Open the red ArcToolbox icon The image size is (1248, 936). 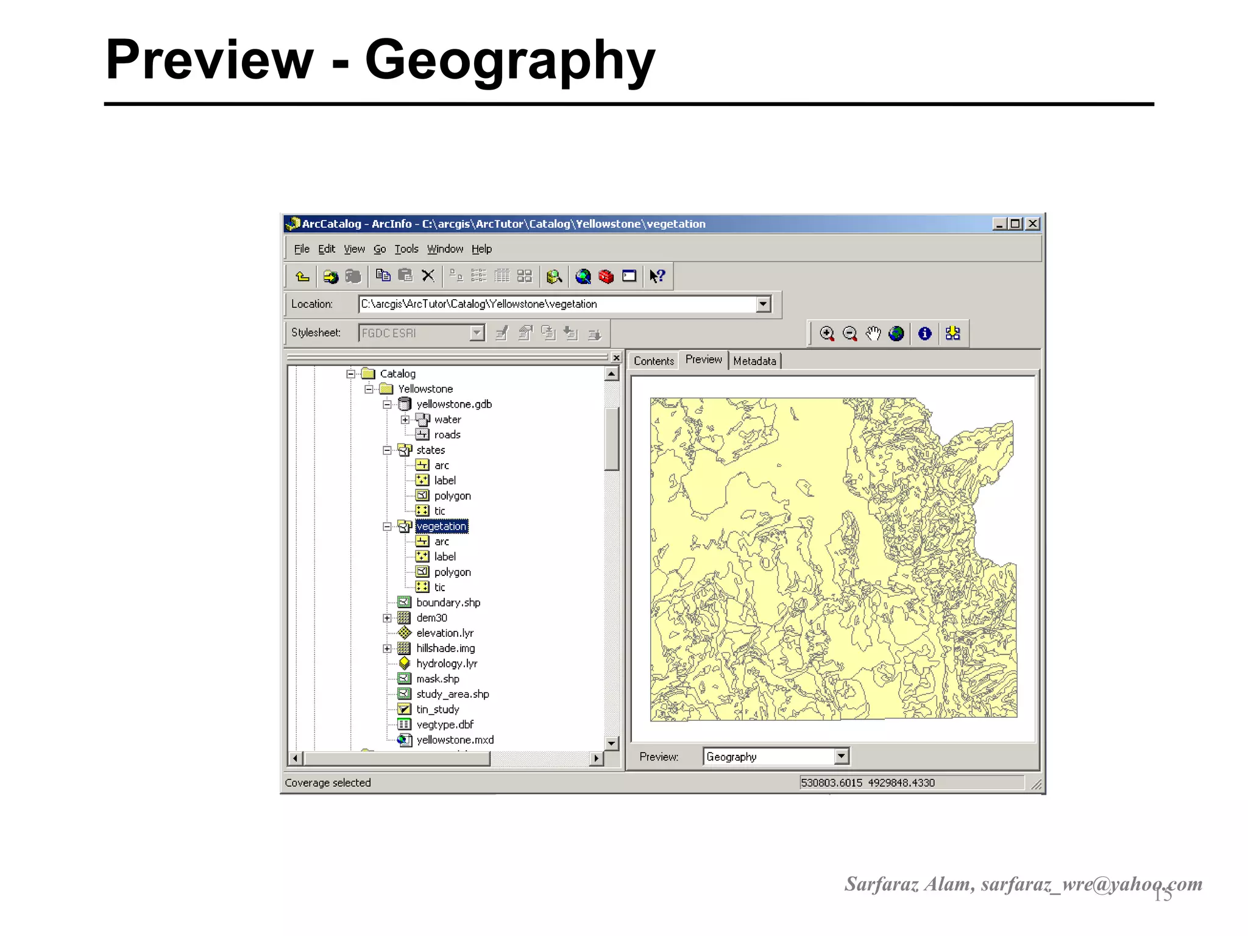pos(606,277)
